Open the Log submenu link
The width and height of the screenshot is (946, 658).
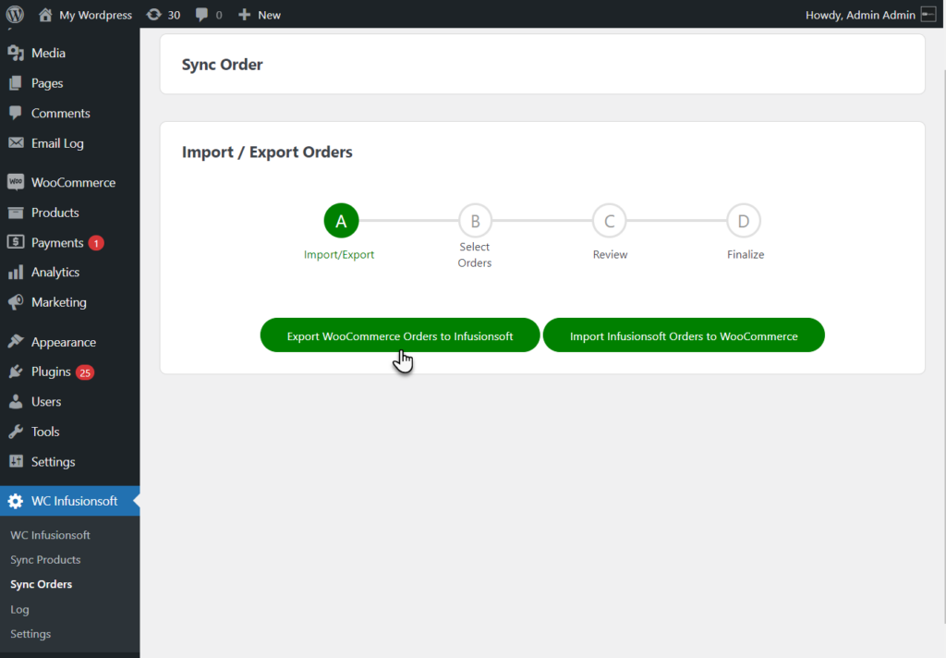click(19, 609)
